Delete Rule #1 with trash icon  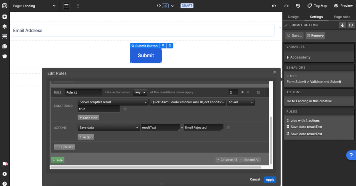(x=259, y=92)
